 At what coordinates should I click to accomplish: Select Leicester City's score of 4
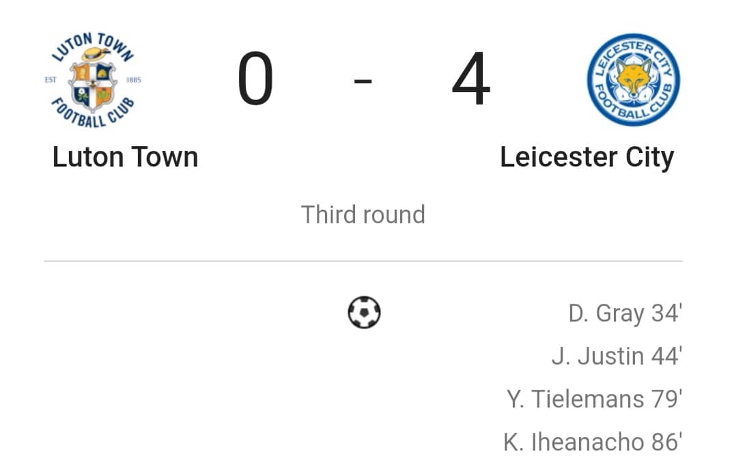click(471, 78)
